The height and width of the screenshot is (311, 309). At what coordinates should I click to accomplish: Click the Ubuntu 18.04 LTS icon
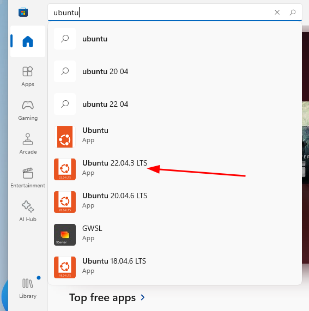(65, 267)
